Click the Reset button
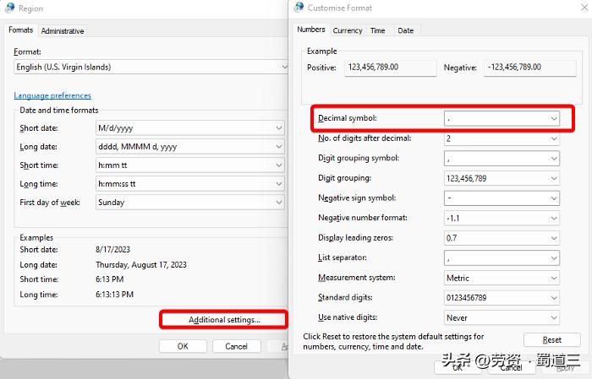 552,340
